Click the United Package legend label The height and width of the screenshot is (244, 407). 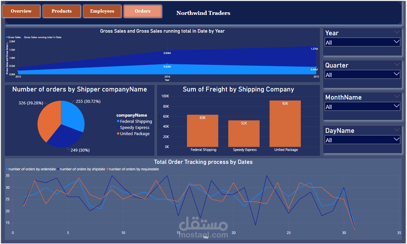(135, 134)
